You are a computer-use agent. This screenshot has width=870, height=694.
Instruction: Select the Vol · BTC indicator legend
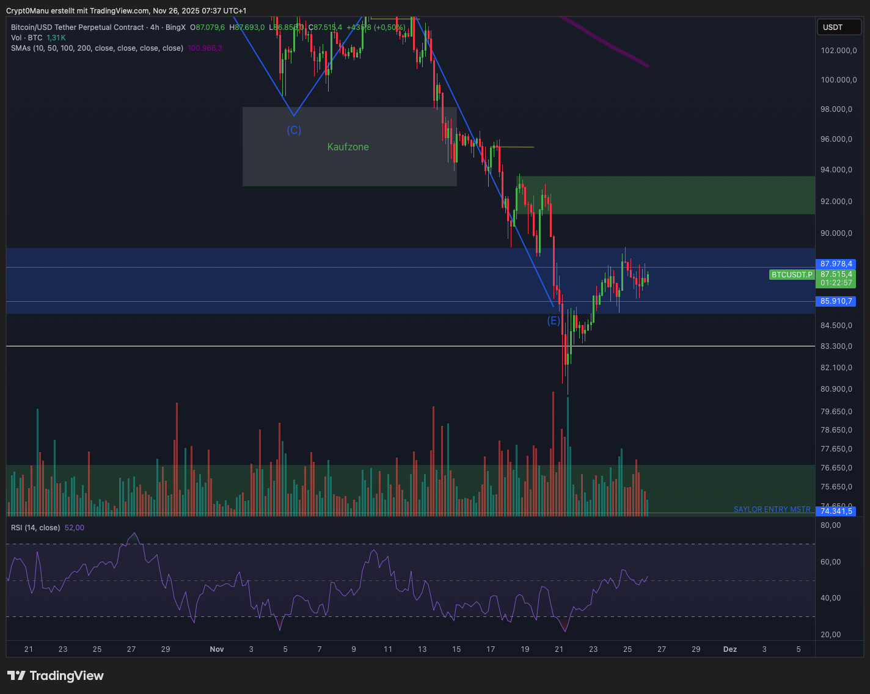pyautogui.click(x=27, y=38)
